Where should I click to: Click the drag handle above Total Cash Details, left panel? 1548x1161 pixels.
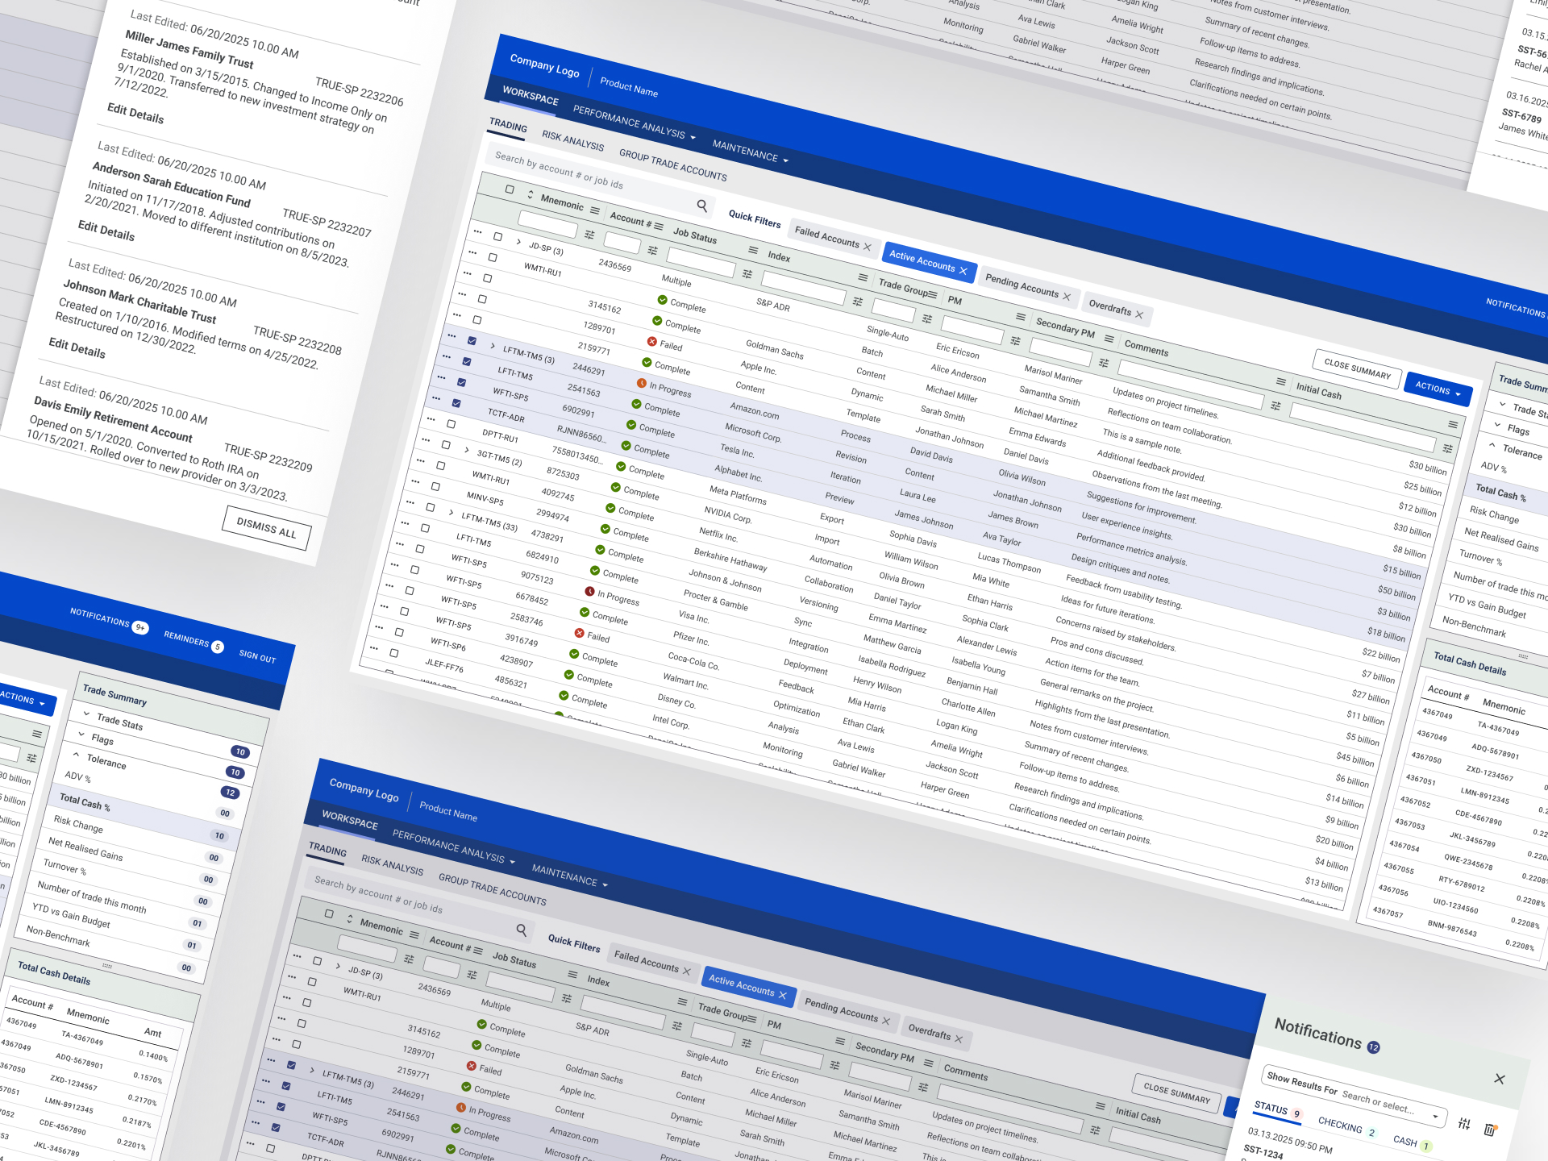[107, 966]
